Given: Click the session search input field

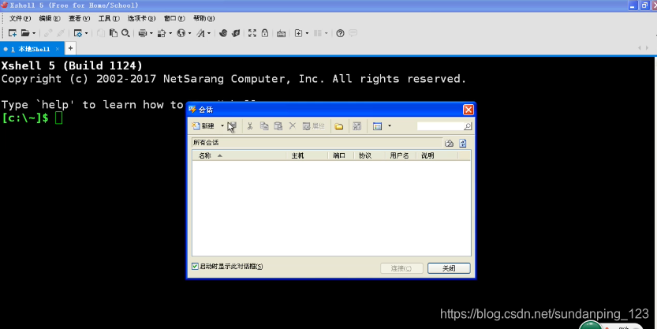Looking at the screenshot, I should (440, 126).
